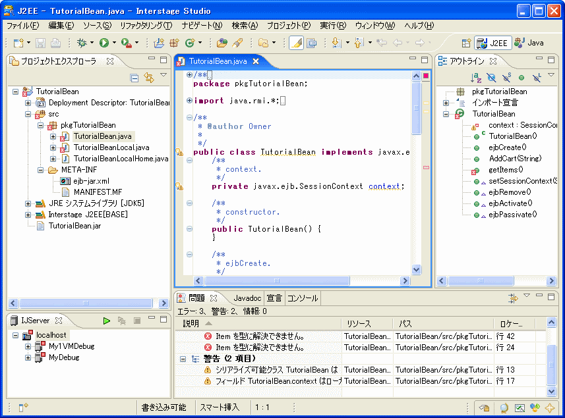Toggle Hide Local Types in Outline
Image resolution: width=565 pixels, height=418 pixels.
[537, 77]
